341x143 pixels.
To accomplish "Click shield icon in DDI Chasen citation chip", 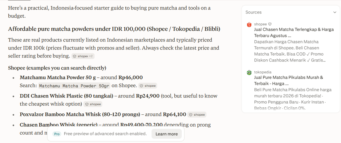I will (87, 104).
